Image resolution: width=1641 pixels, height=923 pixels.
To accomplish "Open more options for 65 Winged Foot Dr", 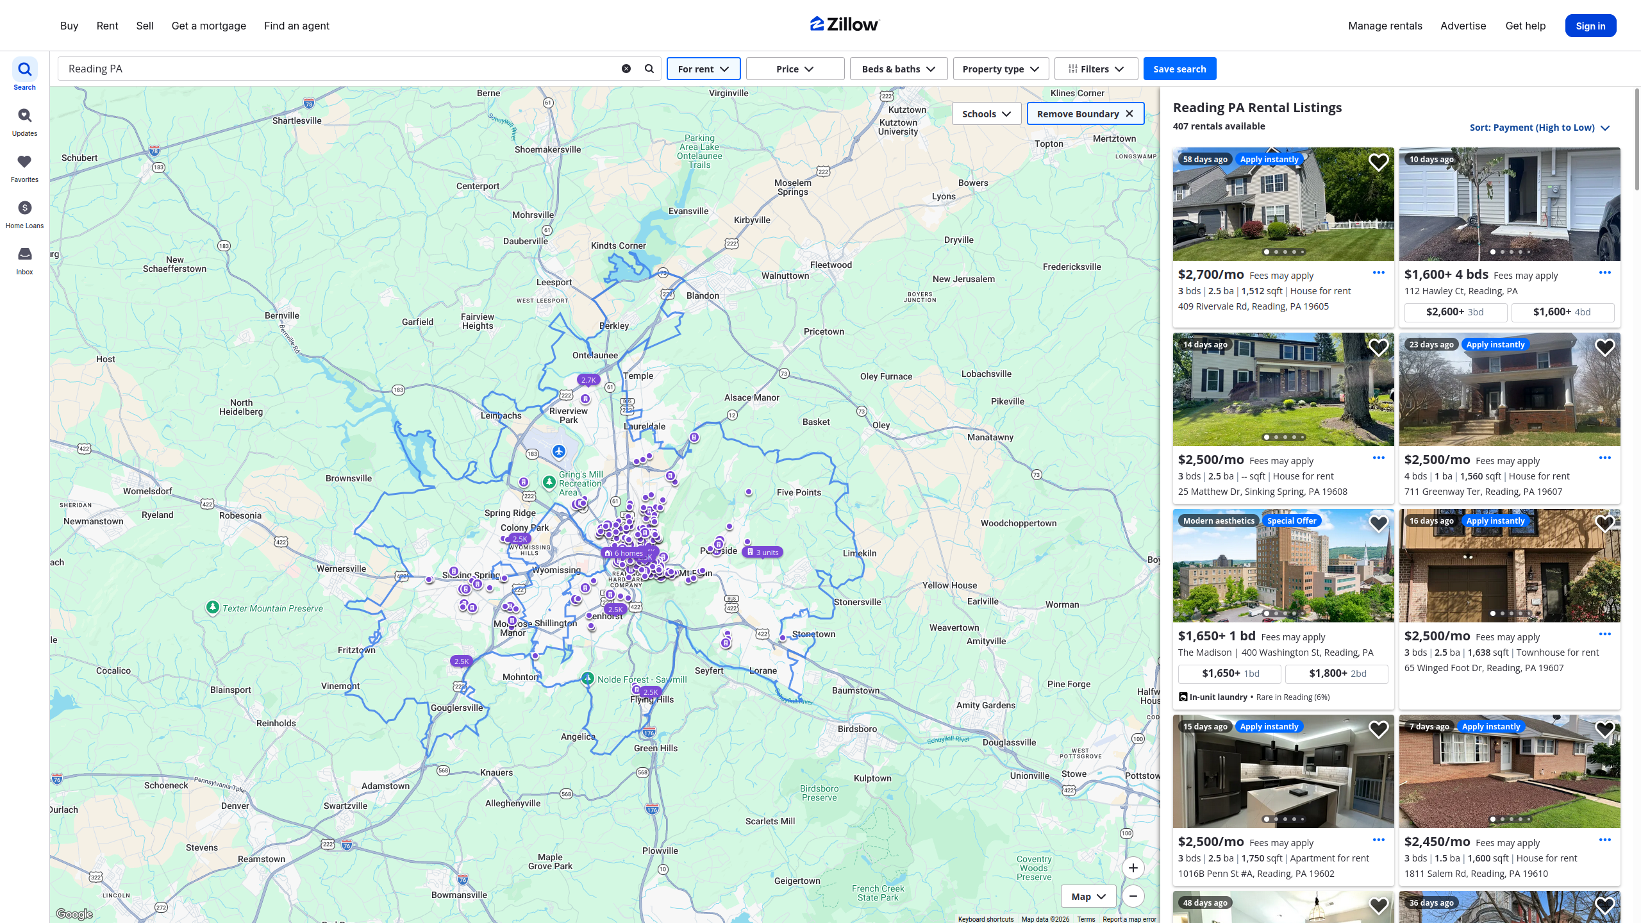I will click(1605, 635).
